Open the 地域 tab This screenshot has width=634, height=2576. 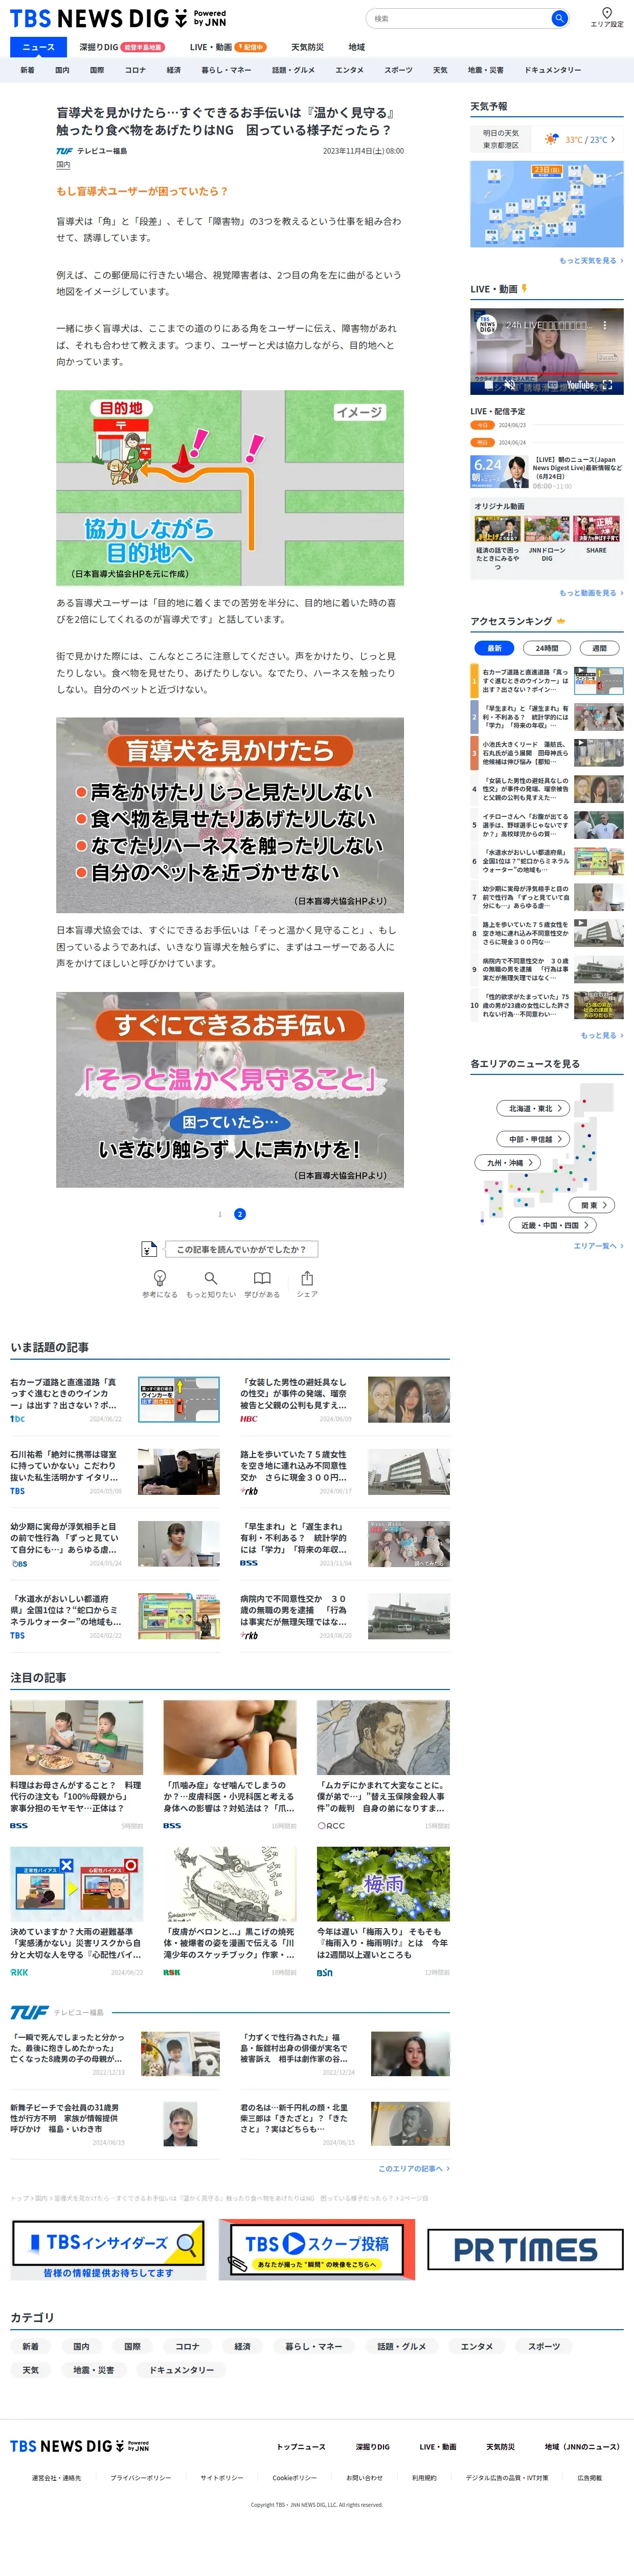356,47
